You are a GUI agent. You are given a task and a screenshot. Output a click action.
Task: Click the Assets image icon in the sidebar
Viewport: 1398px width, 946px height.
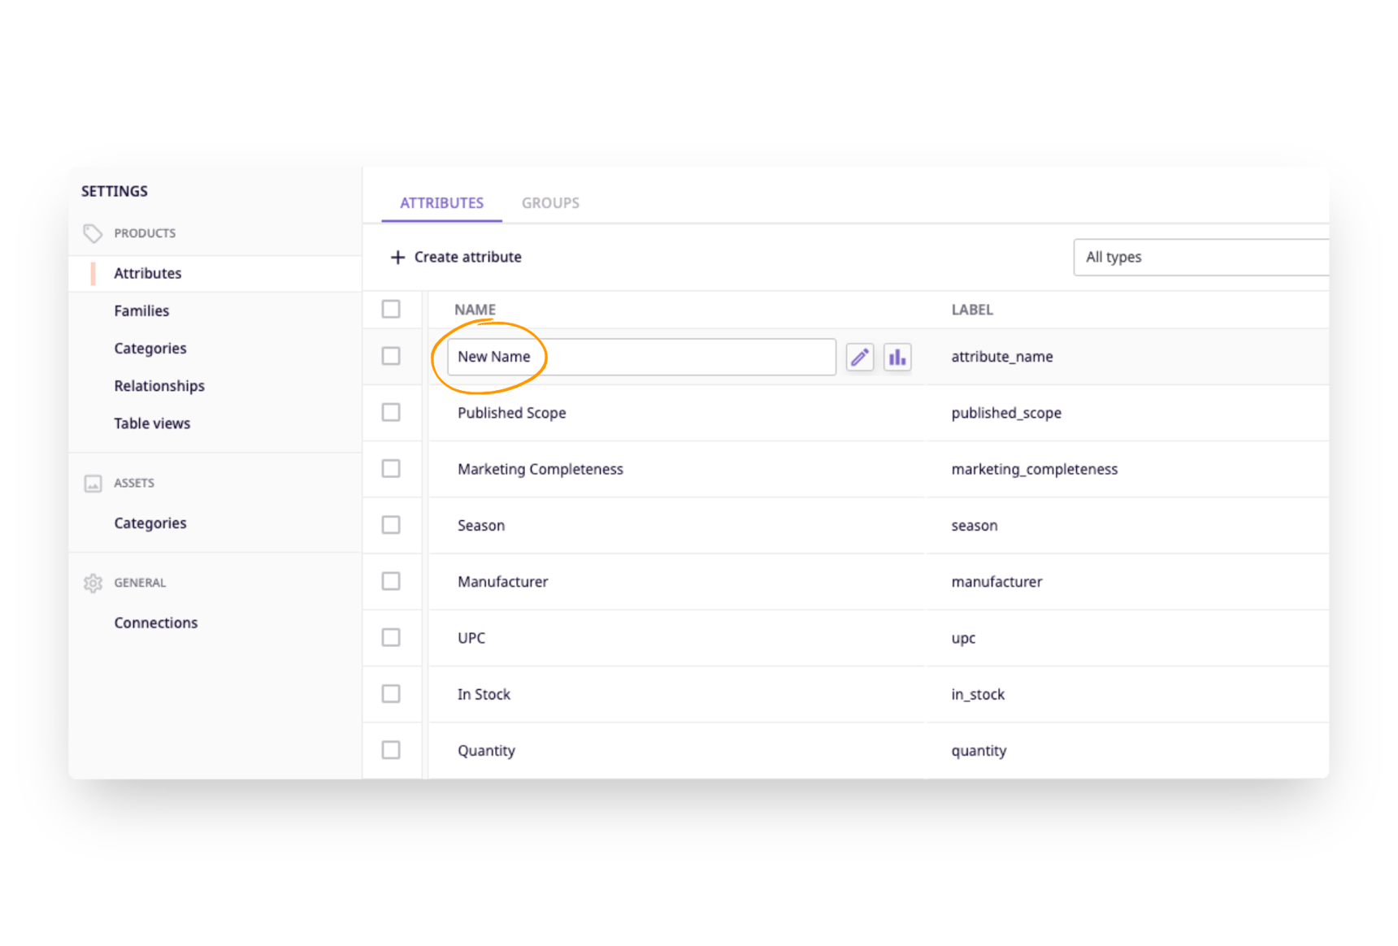(93, 483)
